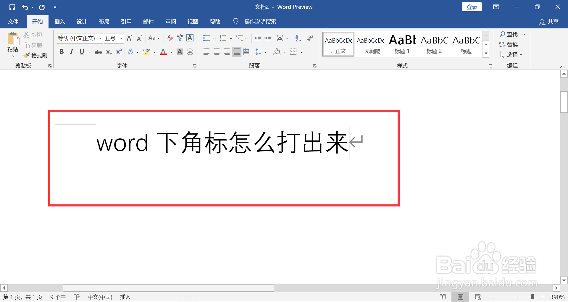Switch to Read Mode view in status bar
The height and width of the screenshot is (302, 568).
(443, 297)
